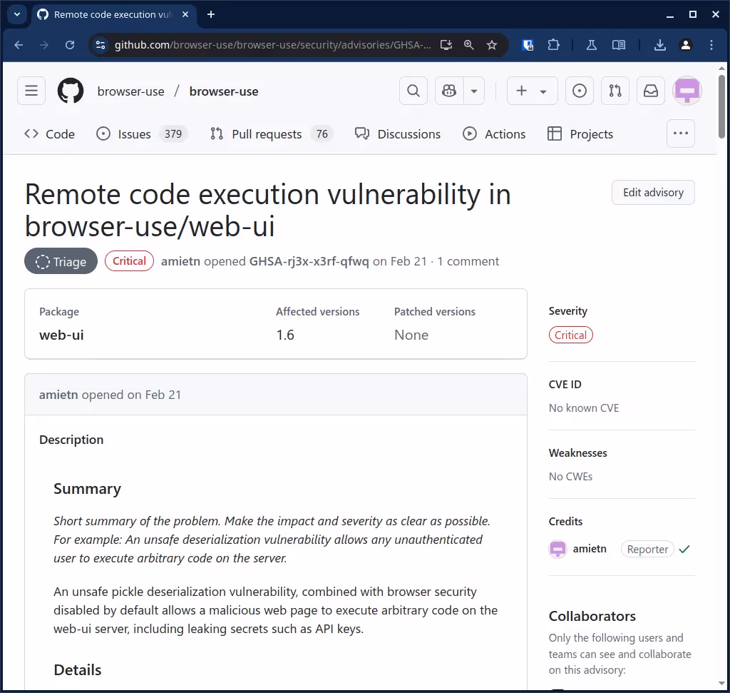Image resolution: width=730 pixels, height=693 pixels.
Task: Click the github.com address bar URL
Action: point(272,45)
